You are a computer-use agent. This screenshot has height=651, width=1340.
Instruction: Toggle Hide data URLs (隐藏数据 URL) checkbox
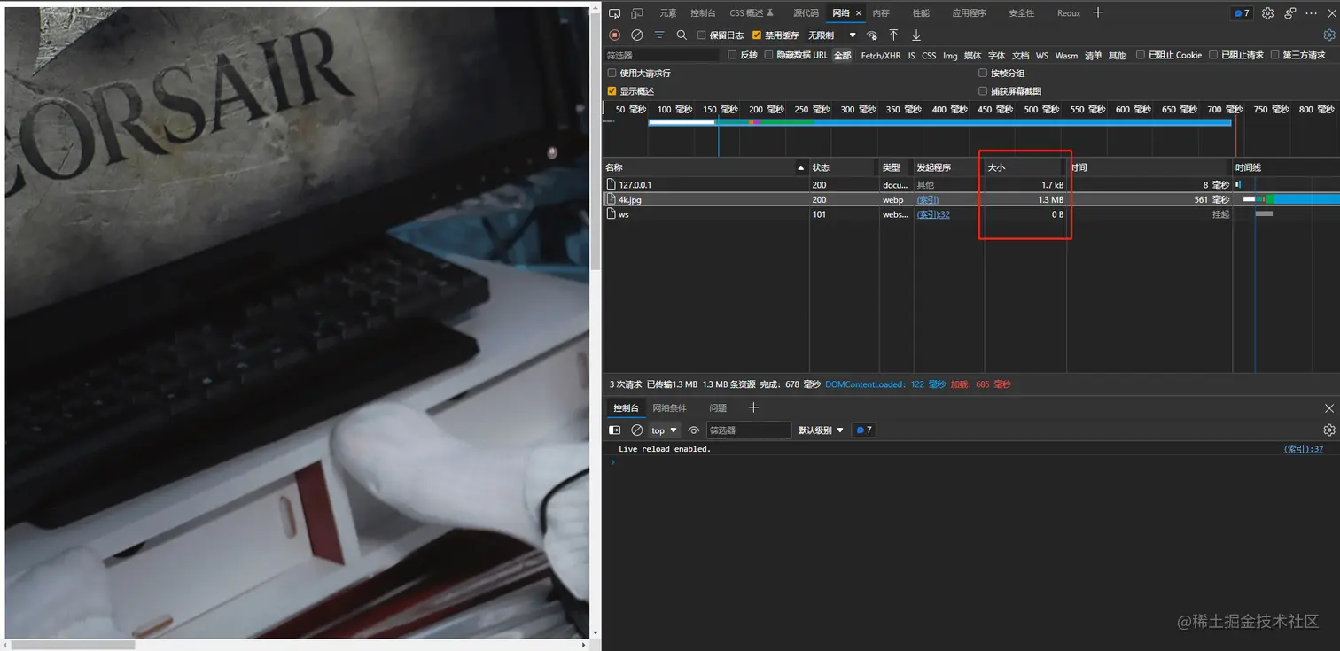pyautogui.click(x=769, y=55)
